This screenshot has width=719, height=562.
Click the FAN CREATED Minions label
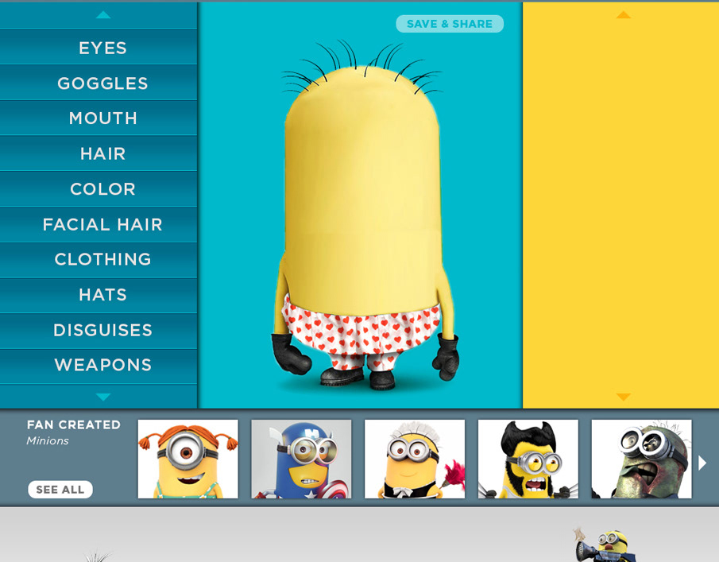tap(73, 432)
